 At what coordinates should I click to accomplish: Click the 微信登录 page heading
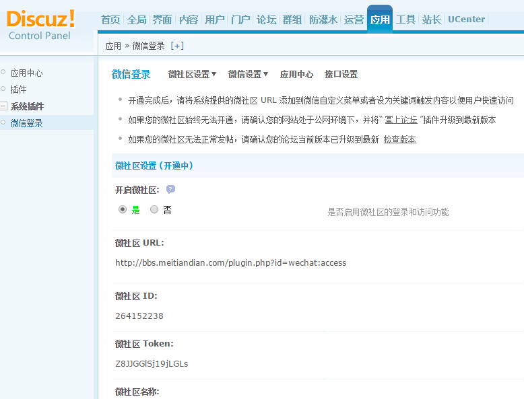(x=131, y=74)
